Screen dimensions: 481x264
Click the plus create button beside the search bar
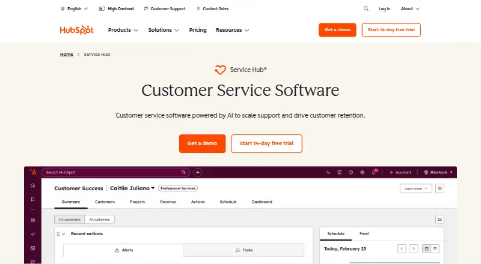[x=198, y=172]
